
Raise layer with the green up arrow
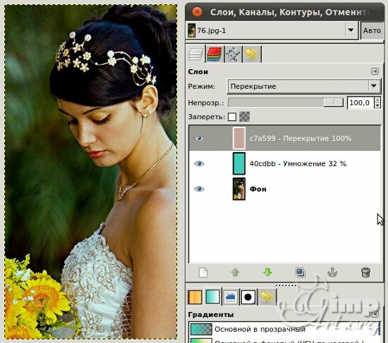(x=235, y=273)
